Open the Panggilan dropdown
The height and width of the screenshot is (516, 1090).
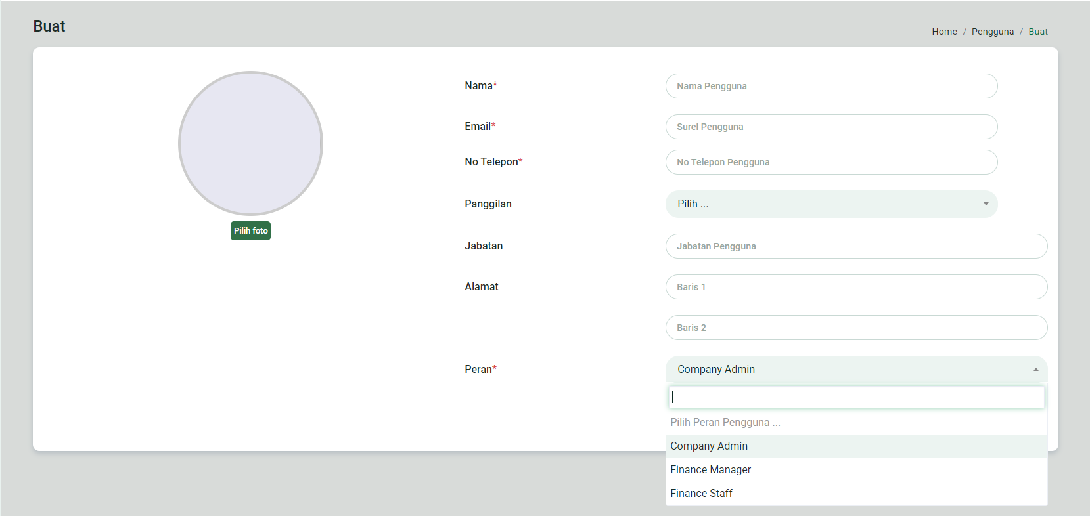(831, 204)
